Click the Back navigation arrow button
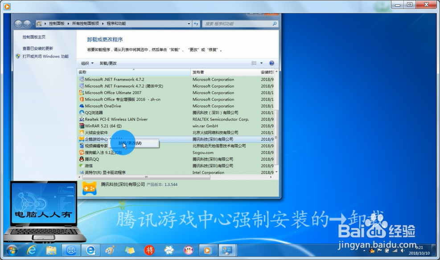 pyautogui.click(x=18, y=24)
